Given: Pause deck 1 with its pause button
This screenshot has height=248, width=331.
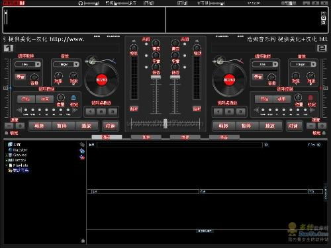Looking at the screenshot, I should pyautogui.click(x=62, y=126).
